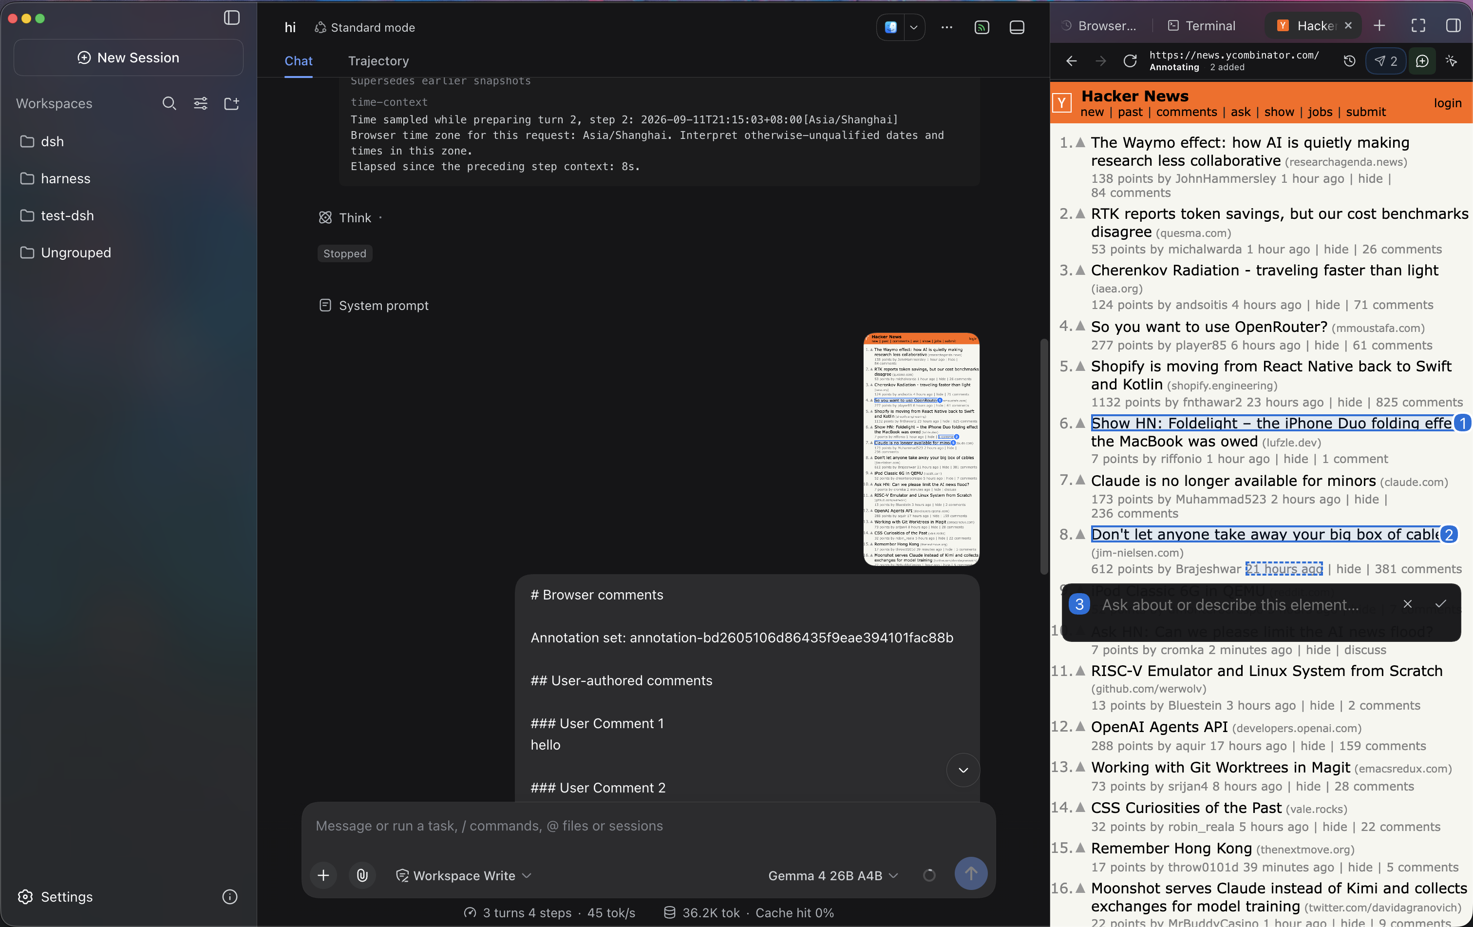1473x927 pixels.
Task: Send the 2 annotations paper-plane button
Action: point(1385,61)
